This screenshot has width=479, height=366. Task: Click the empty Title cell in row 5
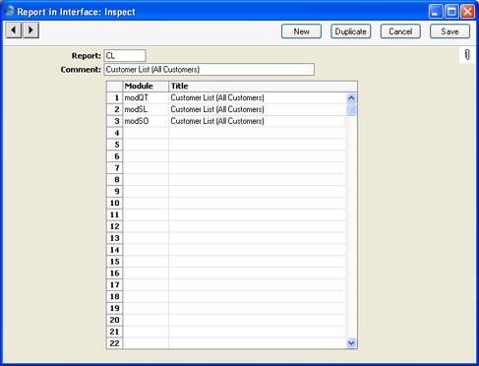tap(258, 145)
